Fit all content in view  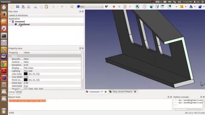[137, 6]
